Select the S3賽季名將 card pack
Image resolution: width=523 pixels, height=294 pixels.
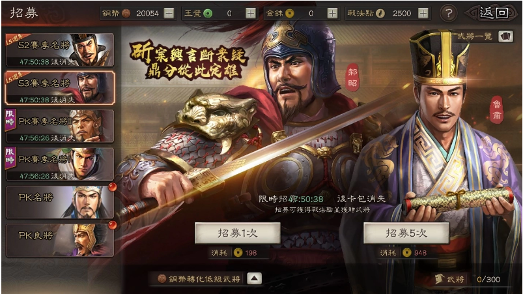coord(60,88)
